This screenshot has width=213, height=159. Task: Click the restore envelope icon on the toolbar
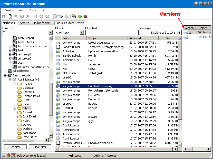click(x=61, y=16)
